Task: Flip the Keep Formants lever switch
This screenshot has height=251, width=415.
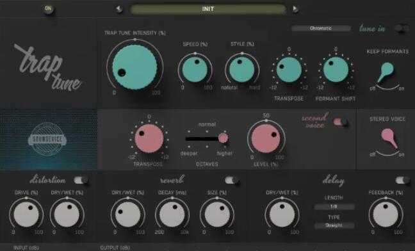Action: pos(386,72)
